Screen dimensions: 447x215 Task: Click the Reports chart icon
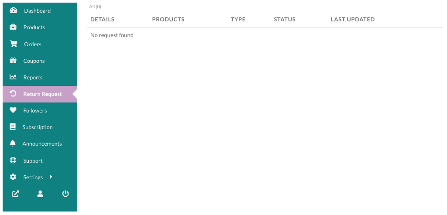tap(13, 77)
